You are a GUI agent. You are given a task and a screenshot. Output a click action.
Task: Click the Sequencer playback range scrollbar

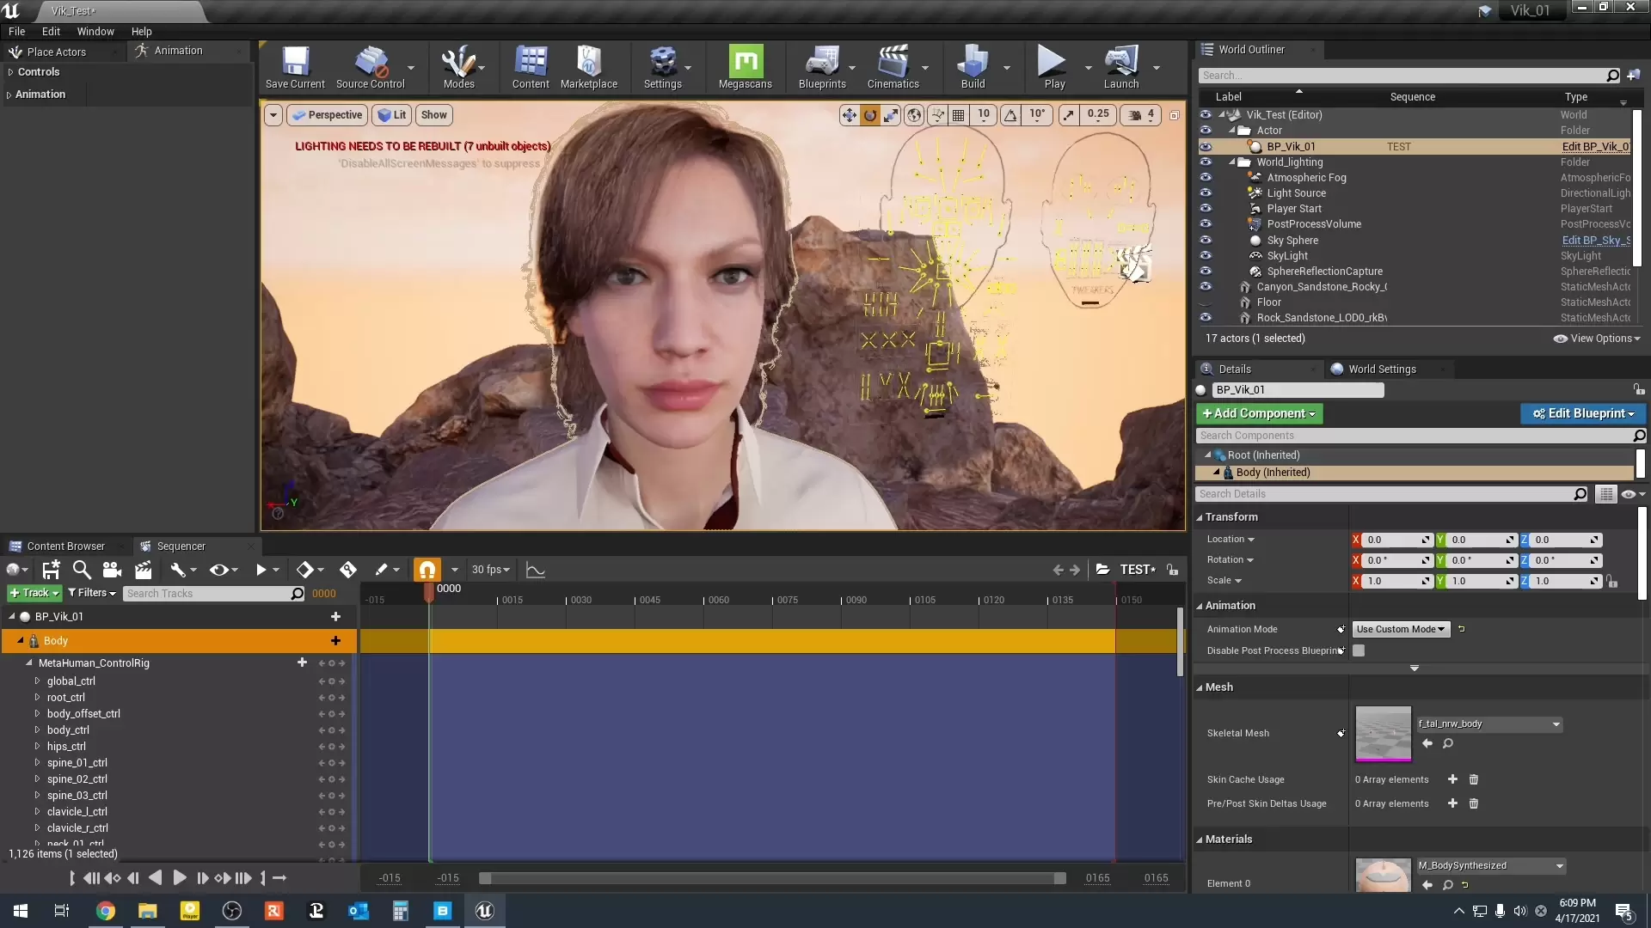(x=772, y=878)
